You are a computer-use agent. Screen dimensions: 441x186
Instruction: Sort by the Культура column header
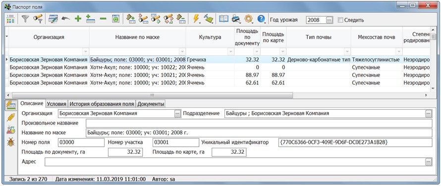(210, 37)
